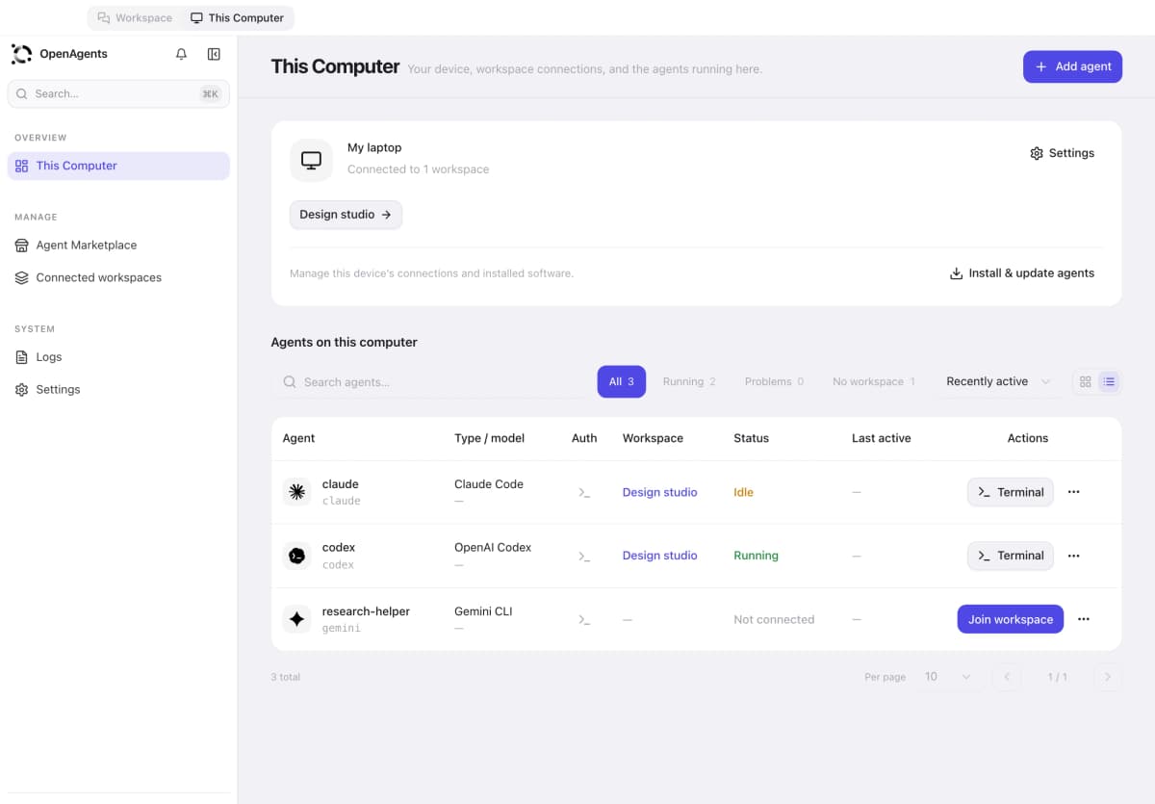Collapse the sidebar panel icon
The image size is (1155, 804).
coord(214,54)
